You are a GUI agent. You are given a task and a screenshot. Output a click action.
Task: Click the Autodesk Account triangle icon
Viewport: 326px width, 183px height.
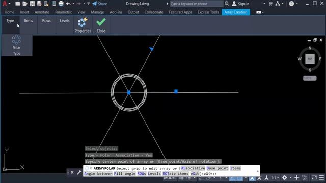[x=278, y=4]
